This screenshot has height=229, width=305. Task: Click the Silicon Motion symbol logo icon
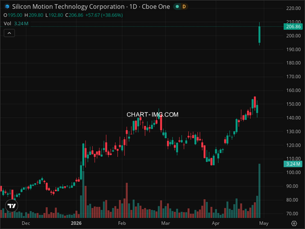(x=7, y=7)
